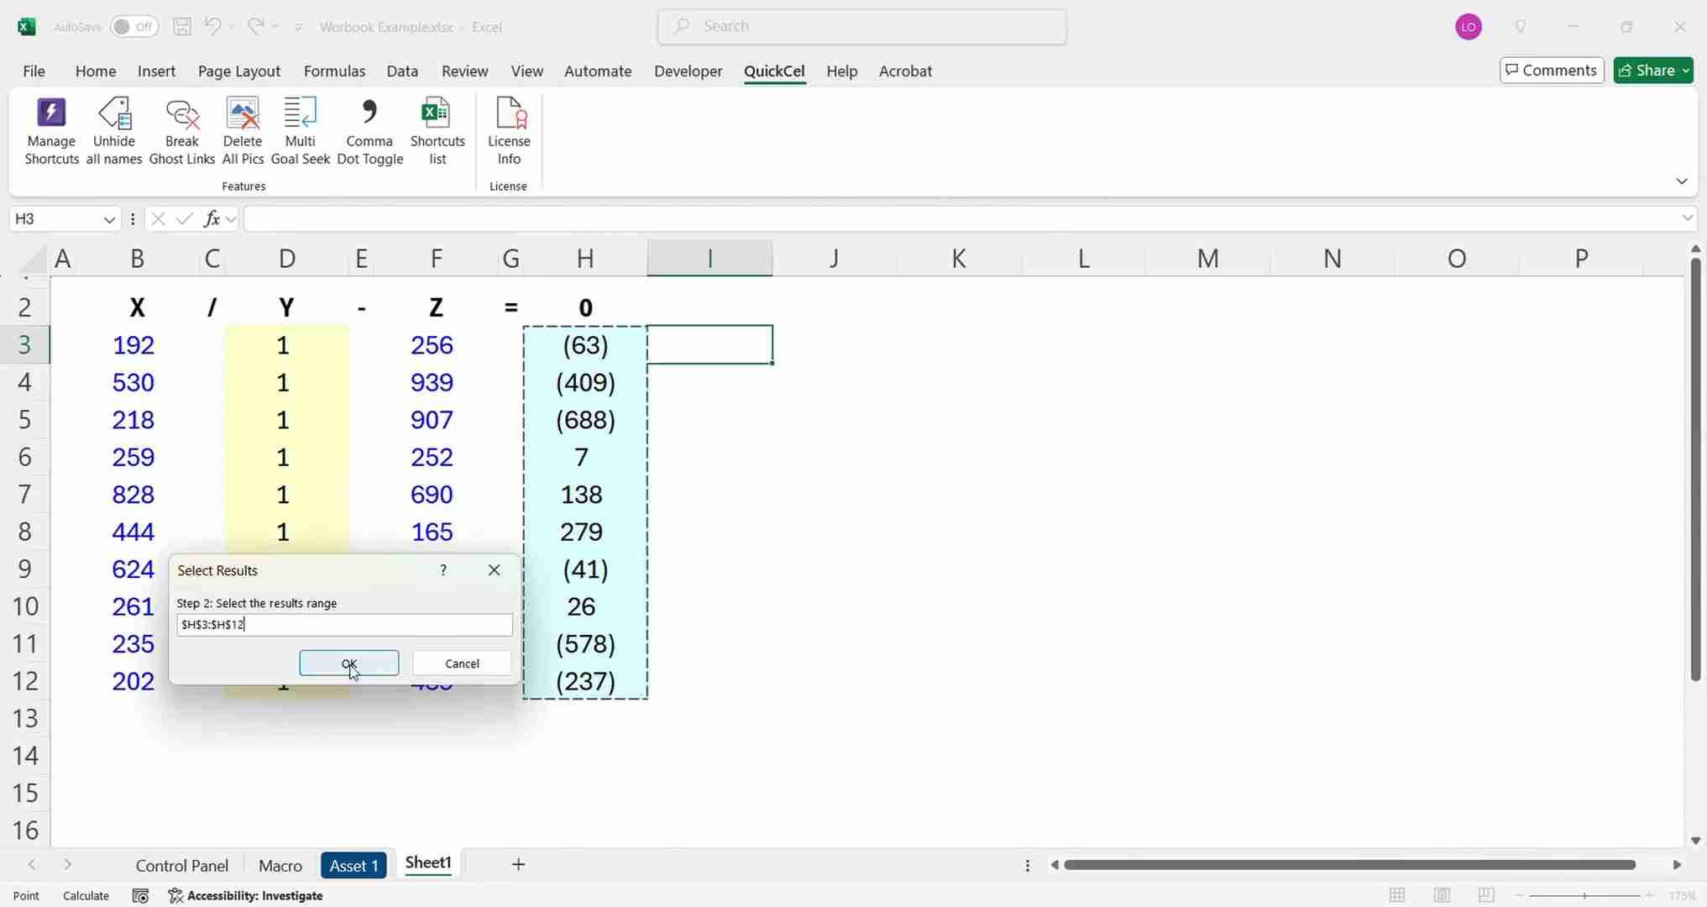This screenshot has height=907, width=1707.
Task: Click the results range input field
Action: point(344,625)
